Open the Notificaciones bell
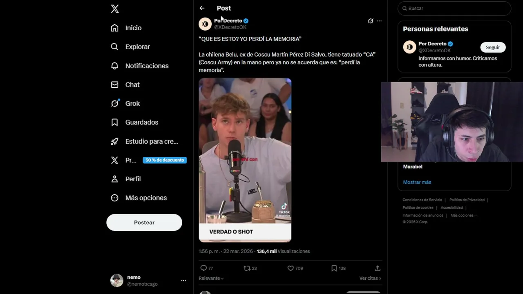 coord(115,66)
